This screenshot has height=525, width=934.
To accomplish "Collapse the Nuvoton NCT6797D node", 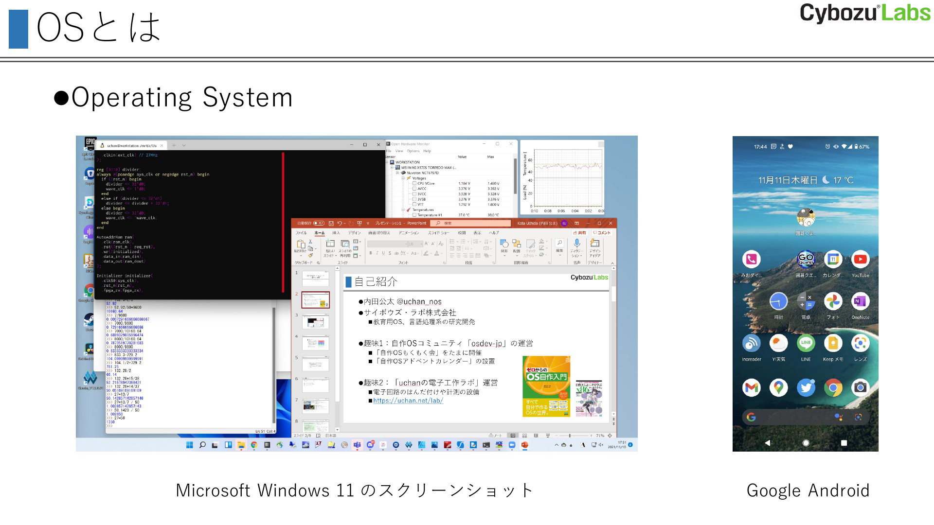I will (397, 173).
